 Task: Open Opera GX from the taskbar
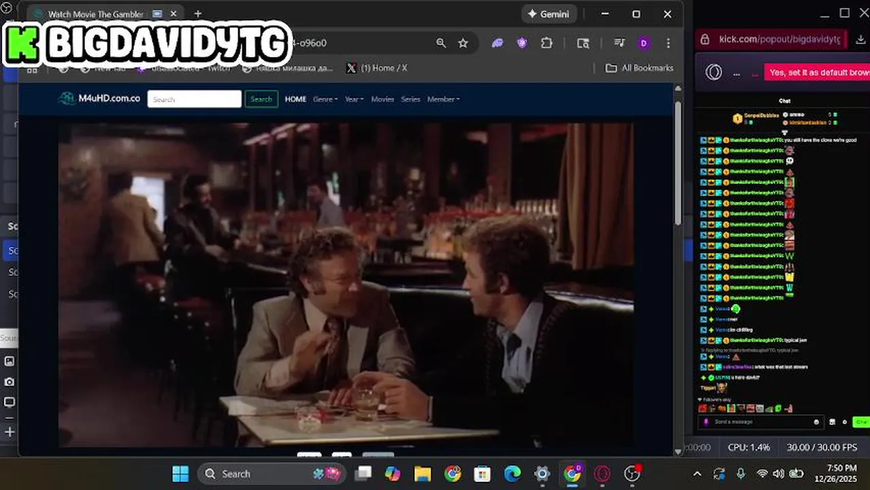coord(602,474)
